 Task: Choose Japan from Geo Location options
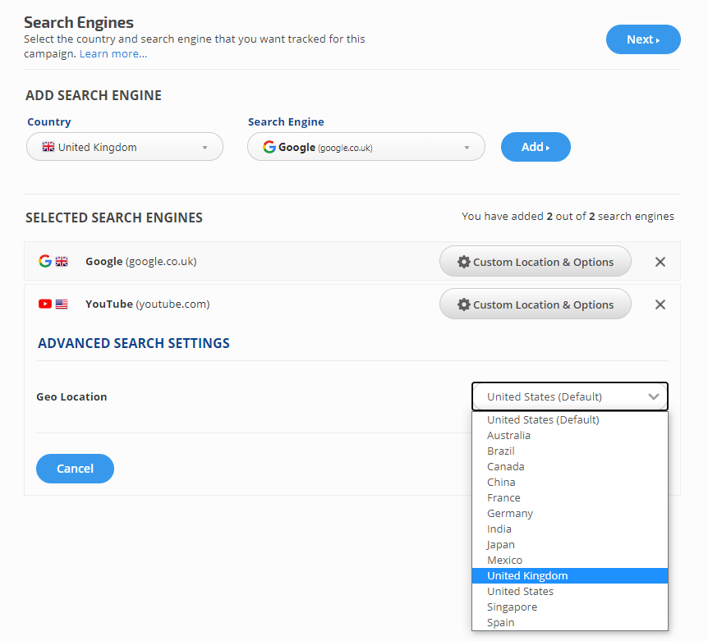(501, 545)
